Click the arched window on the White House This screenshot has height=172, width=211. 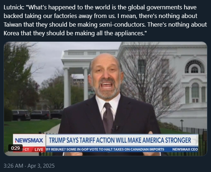(194, 67)
